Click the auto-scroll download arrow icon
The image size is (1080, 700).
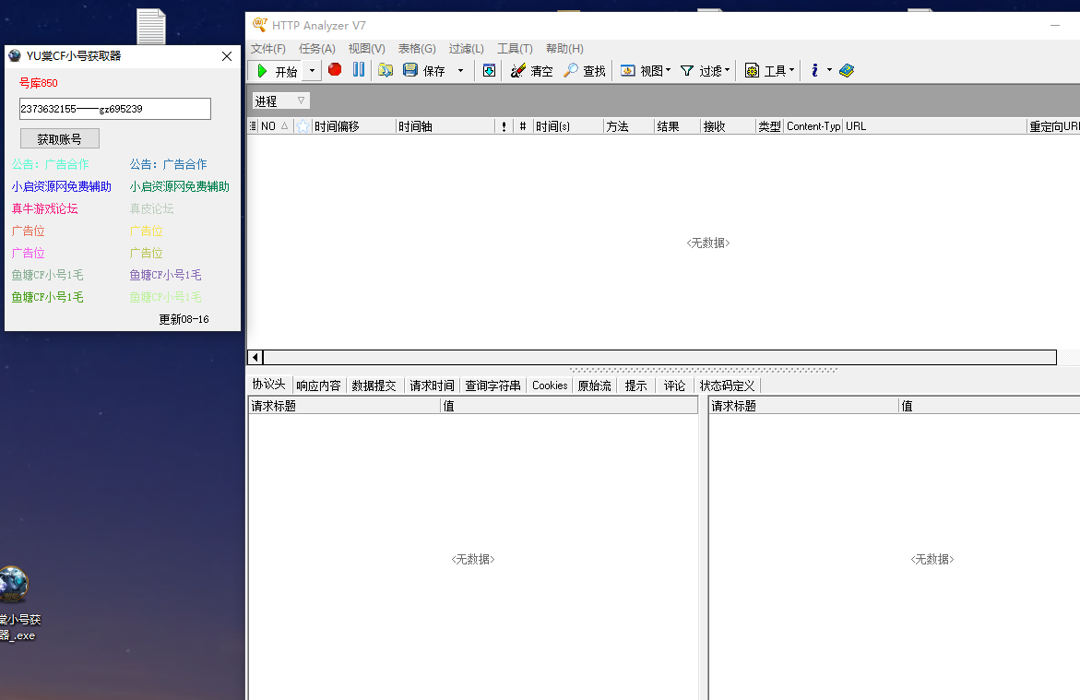[489, 70]
